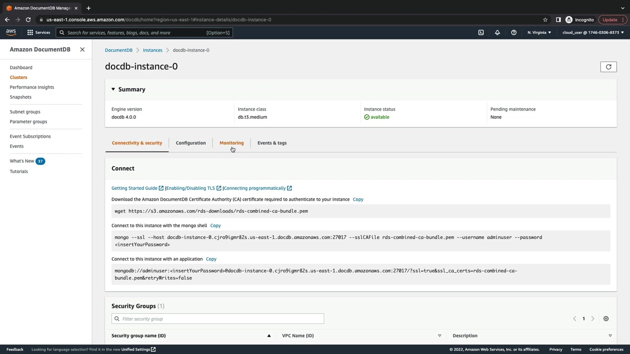Screen dimensions: 630x354
Task: Open the Getting Started Guide link
Action: (x=137, y=188)
